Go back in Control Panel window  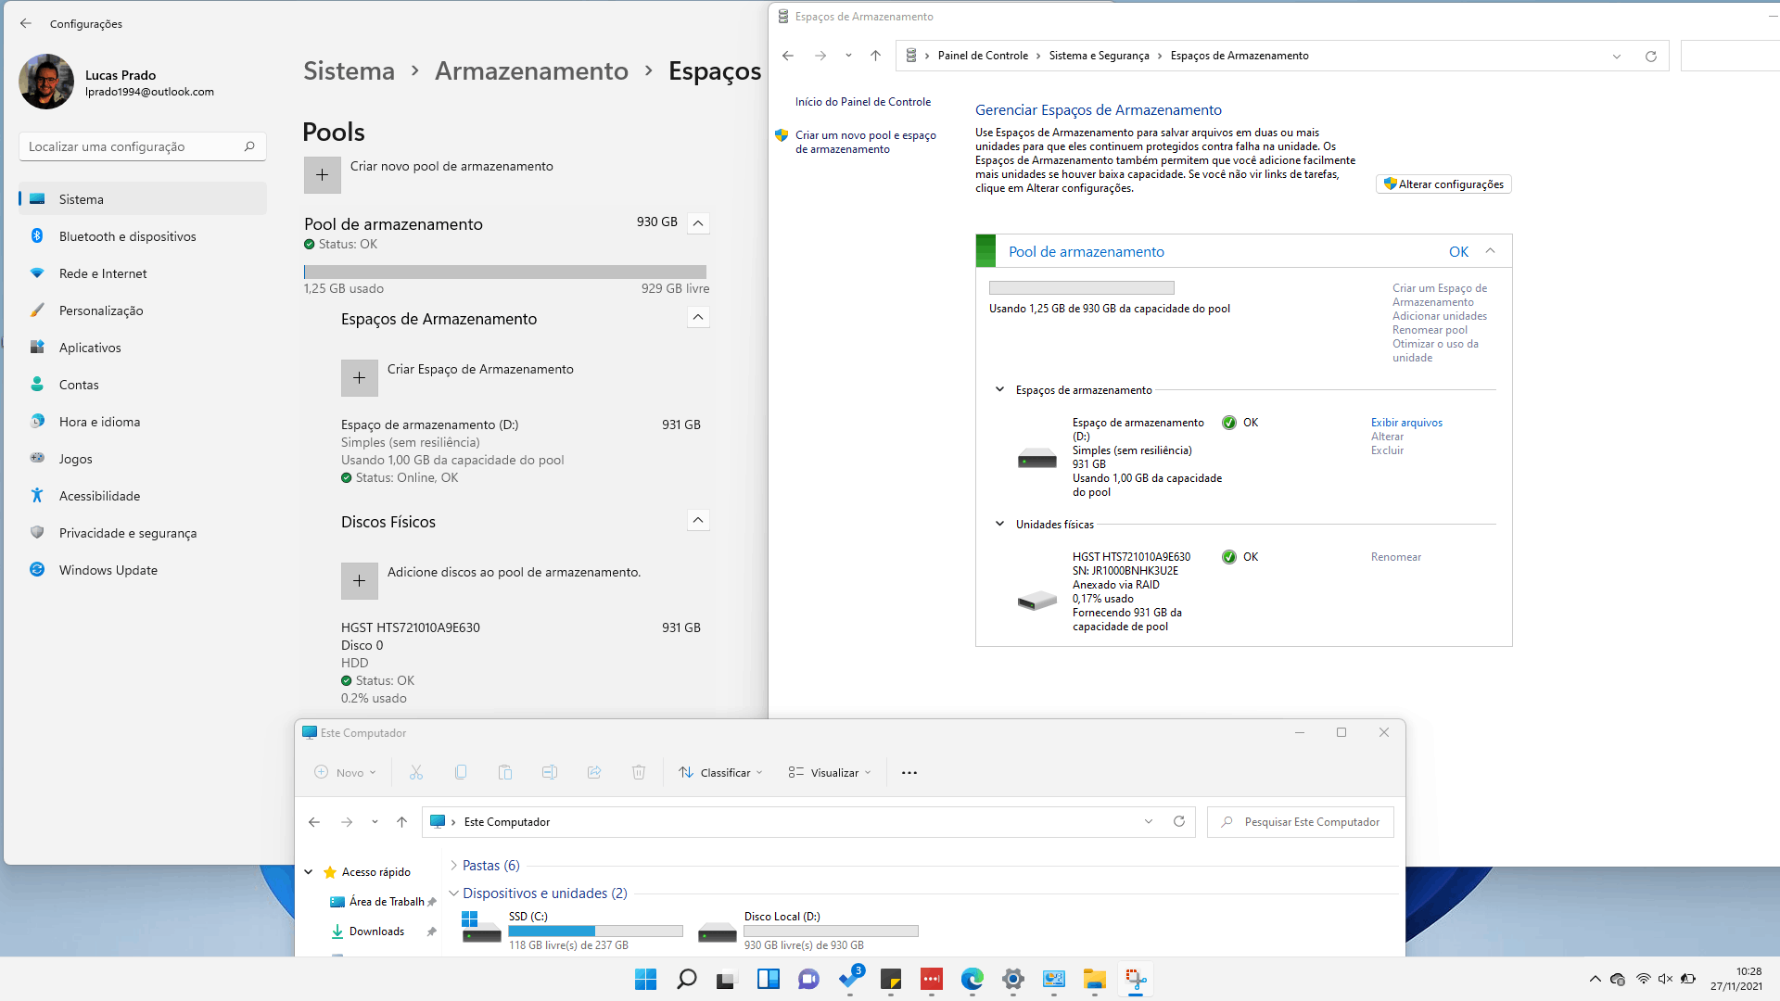click(x=788, y=56)
